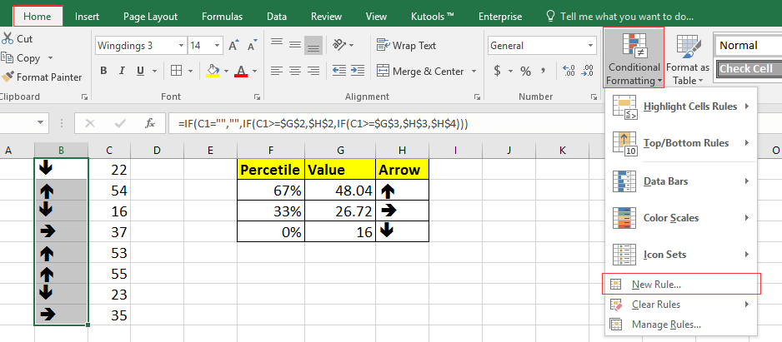Expand Copy options arrow
Viewport: 782px width, 342px height.
50,57
